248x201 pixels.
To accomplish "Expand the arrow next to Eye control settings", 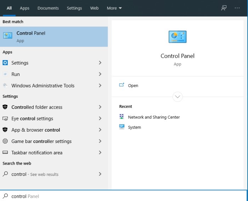I will click(100, 119).
